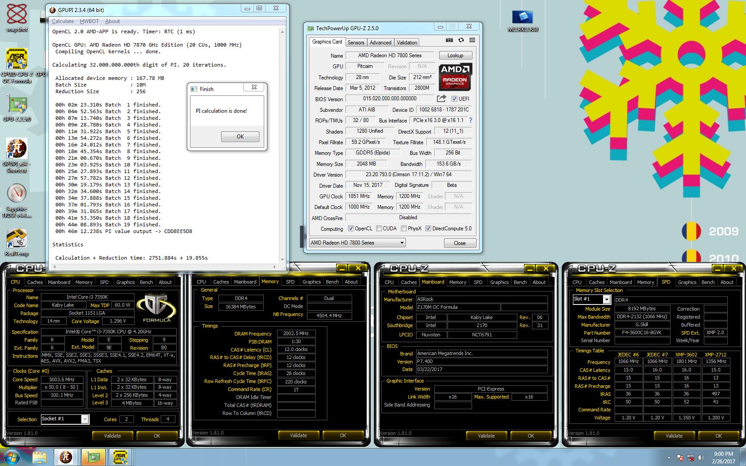
Task: Toggle the DirectCompute 5.0 checkbox
Action: [x=428, y=229]
